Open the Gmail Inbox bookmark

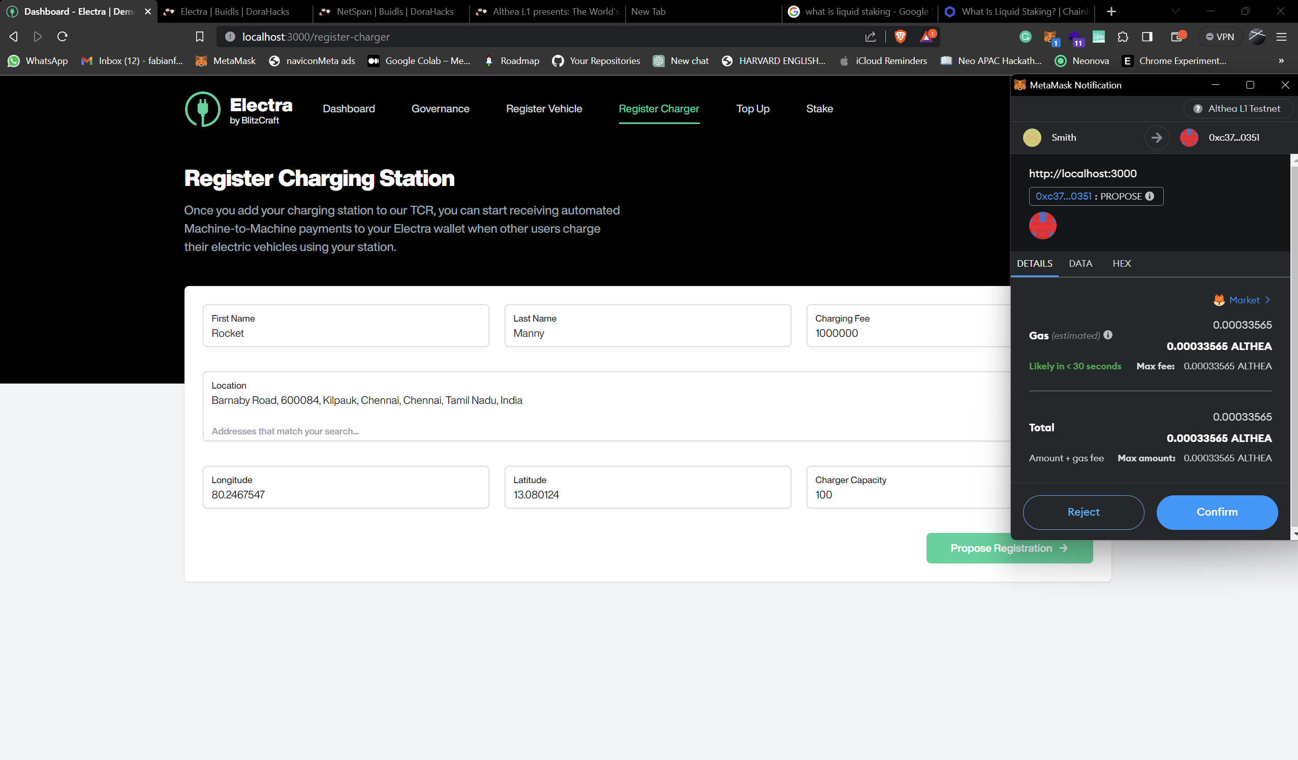[x=132, y=61]
